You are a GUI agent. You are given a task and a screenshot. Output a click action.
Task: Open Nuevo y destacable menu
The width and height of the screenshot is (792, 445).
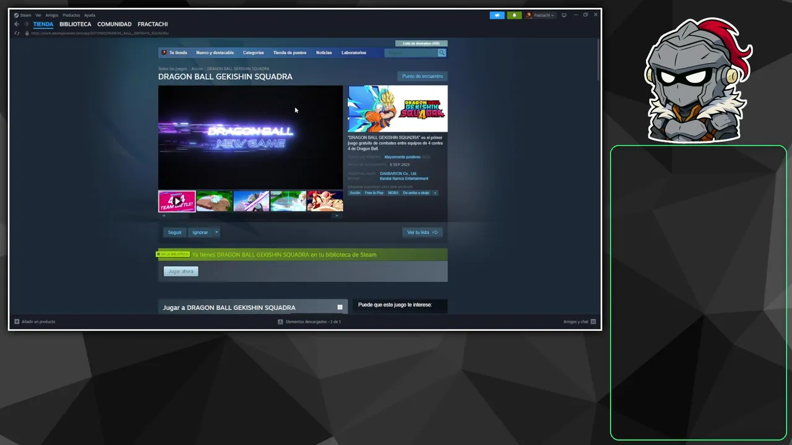pyautogui.click(x=215, y=53)
